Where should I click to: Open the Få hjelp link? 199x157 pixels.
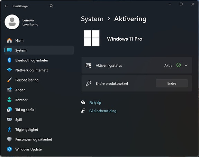(x=95, y=102)
